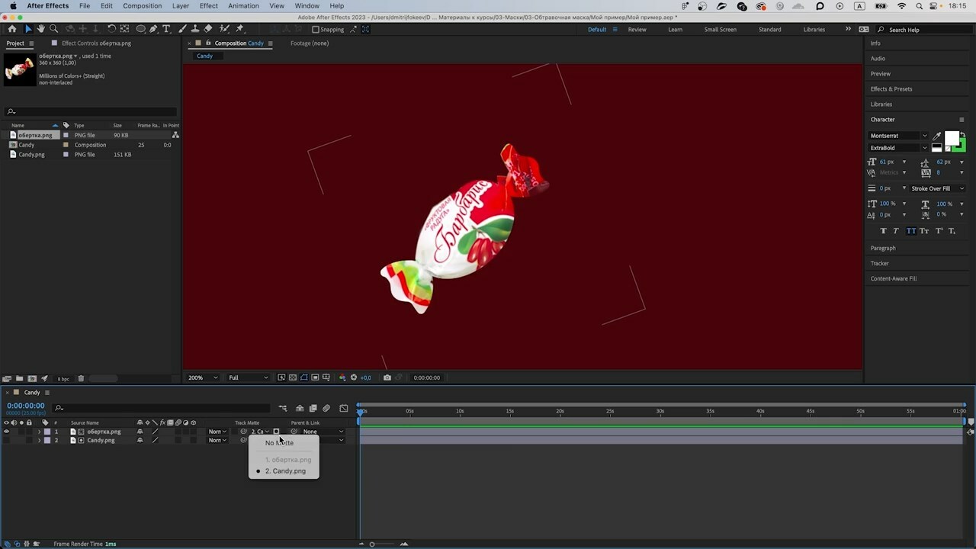Click the Search Help field

pos(923,30)
